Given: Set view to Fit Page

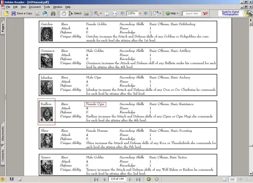Looking at the screenshot, I should pos(107,13).
